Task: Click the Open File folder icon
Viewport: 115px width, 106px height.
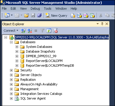Action: (26, 16)
